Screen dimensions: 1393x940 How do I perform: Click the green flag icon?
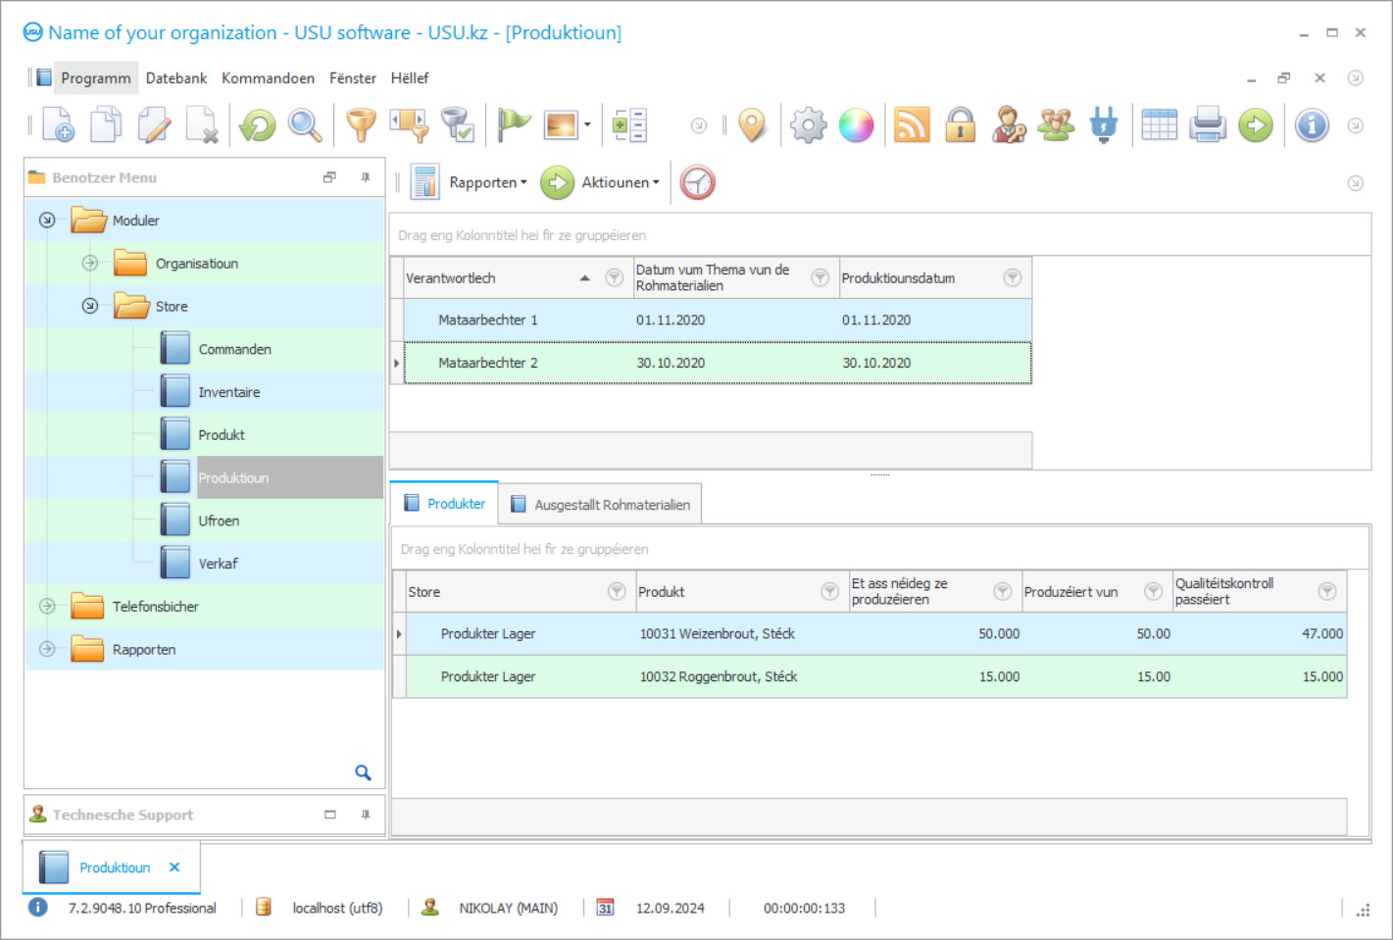coord(514,125)
